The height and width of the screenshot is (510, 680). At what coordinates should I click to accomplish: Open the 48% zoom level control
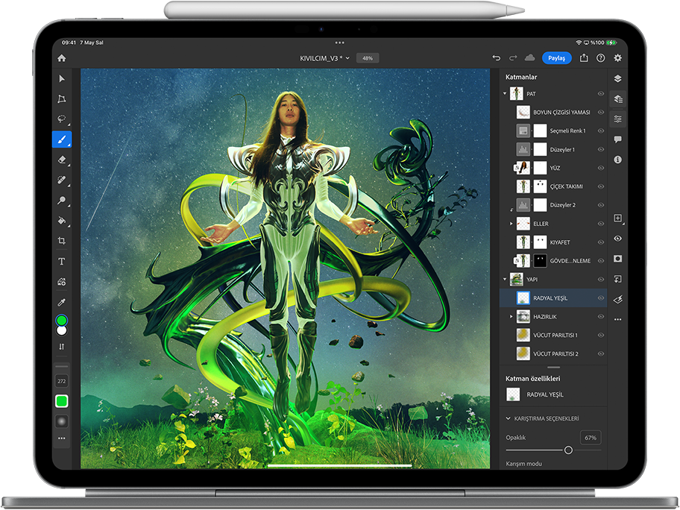(368, 58)
